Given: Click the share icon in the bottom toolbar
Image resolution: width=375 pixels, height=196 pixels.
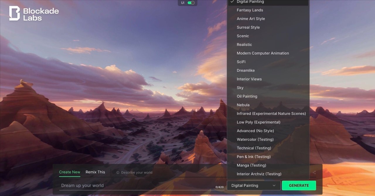Looking at the screenshot, I should point(314,173).
